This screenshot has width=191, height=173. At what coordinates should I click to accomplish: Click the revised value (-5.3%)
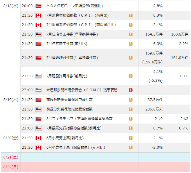pyautogui.click(x=156, y=81)
